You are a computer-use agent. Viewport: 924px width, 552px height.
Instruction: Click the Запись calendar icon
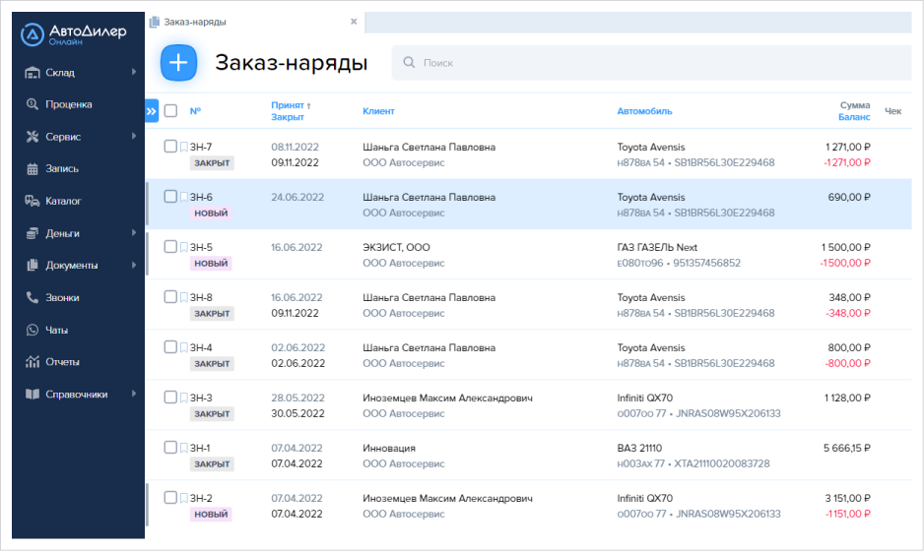point(33,169)
